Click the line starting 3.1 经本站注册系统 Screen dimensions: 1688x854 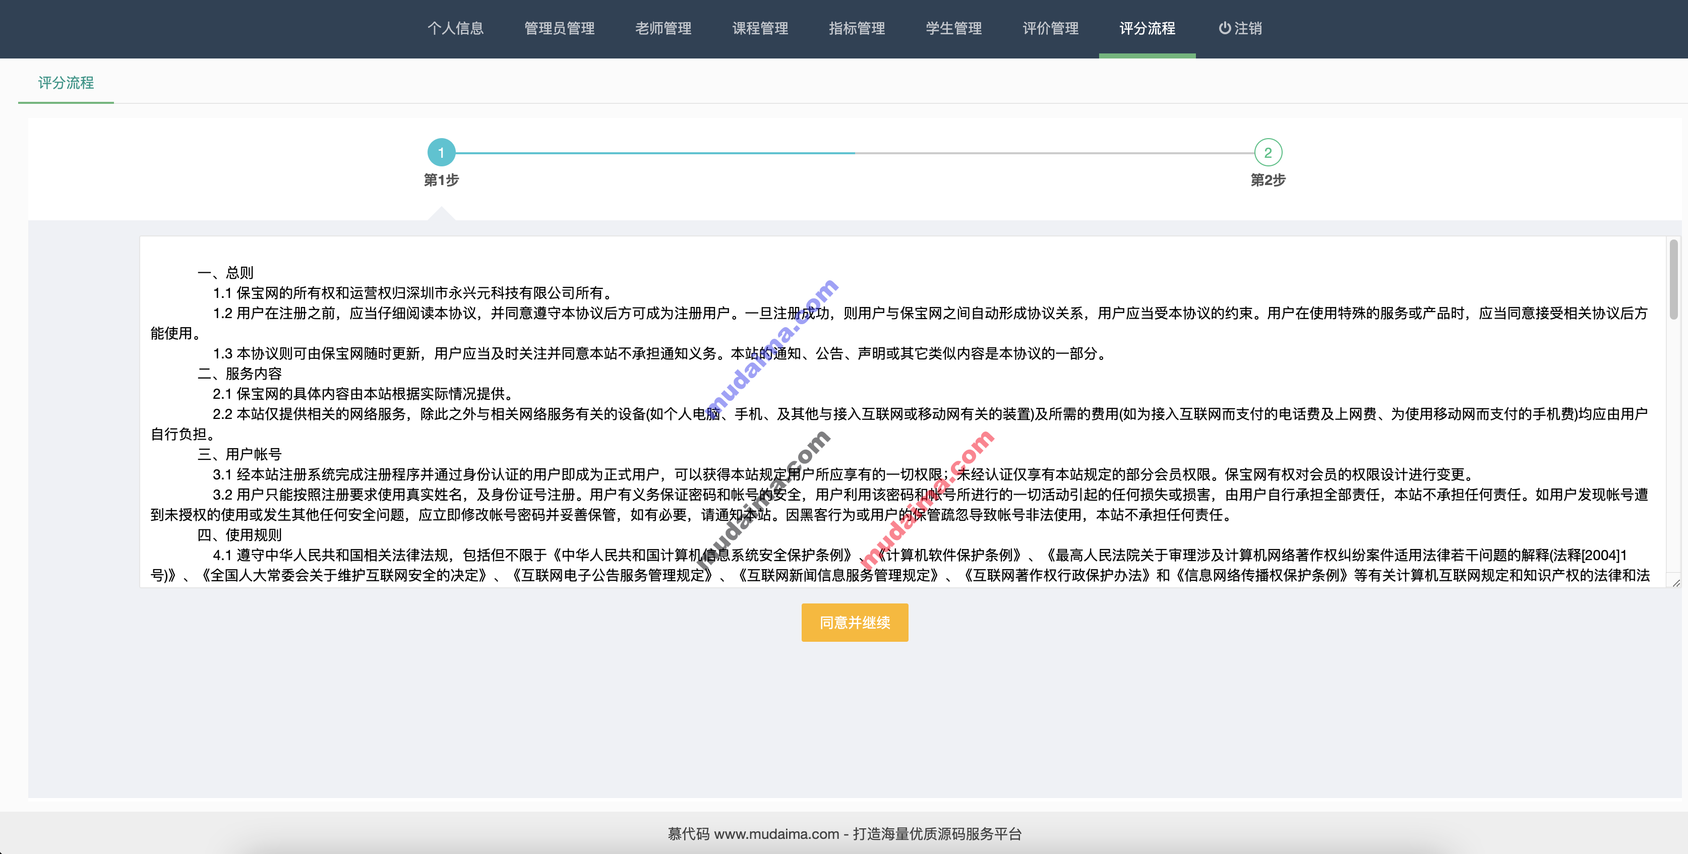(x=844, y=474)
